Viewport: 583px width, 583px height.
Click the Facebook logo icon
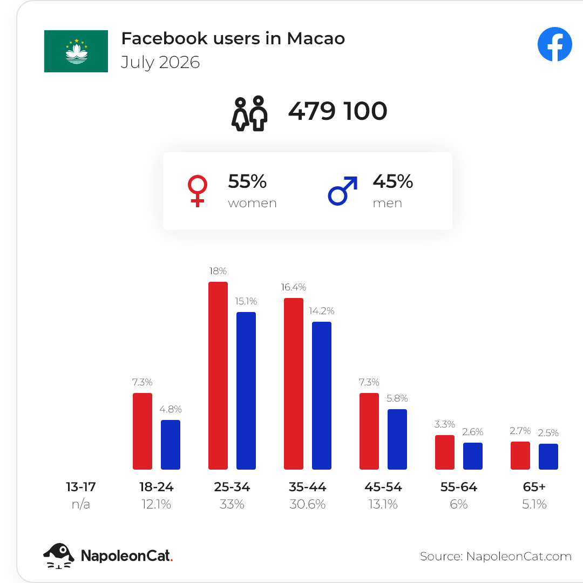tap(554, 44)
